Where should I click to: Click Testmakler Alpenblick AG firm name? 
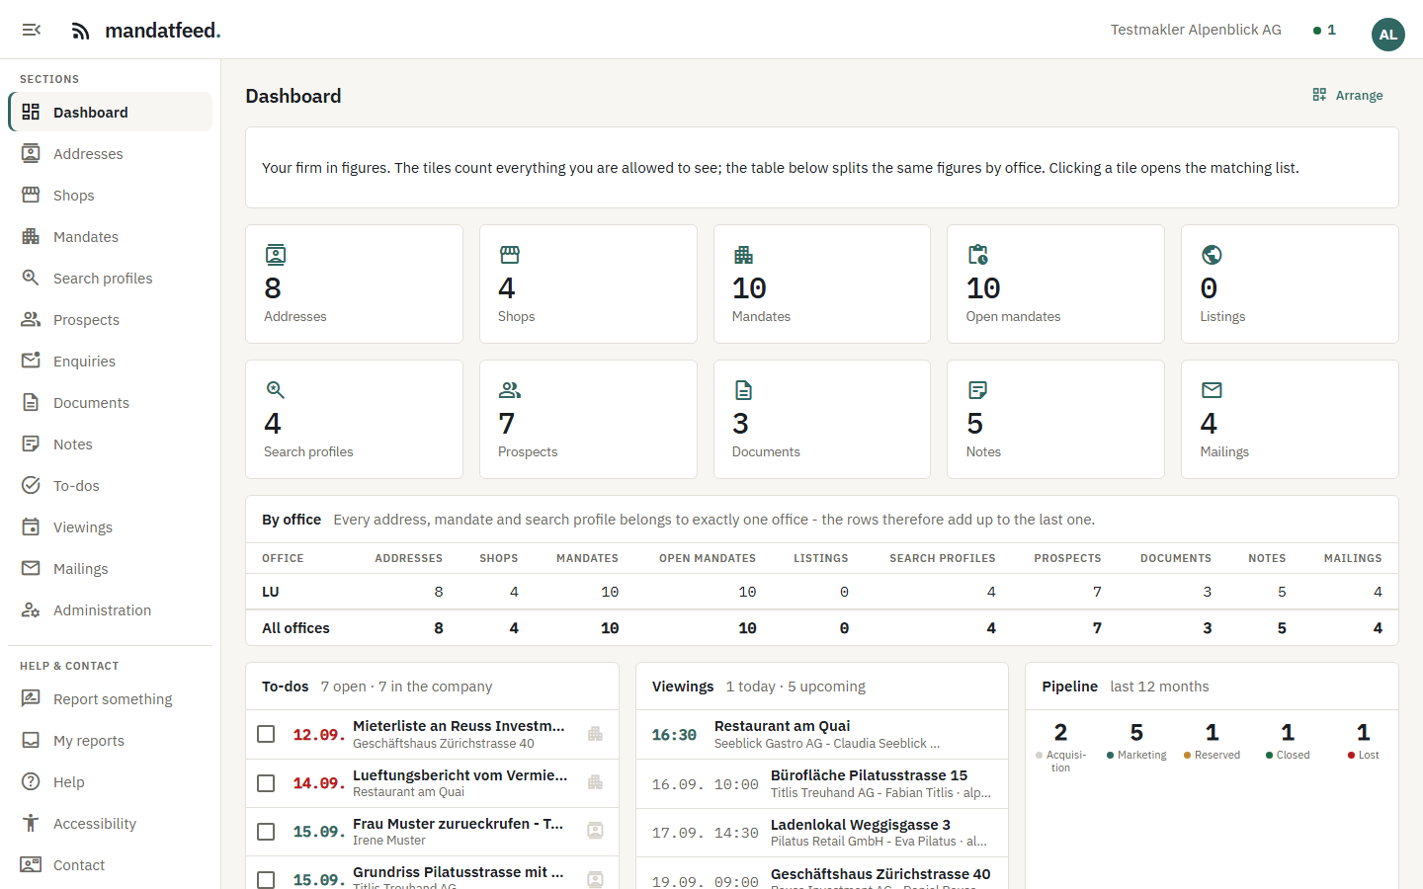pyautogui.click(x=1196, y=30)
